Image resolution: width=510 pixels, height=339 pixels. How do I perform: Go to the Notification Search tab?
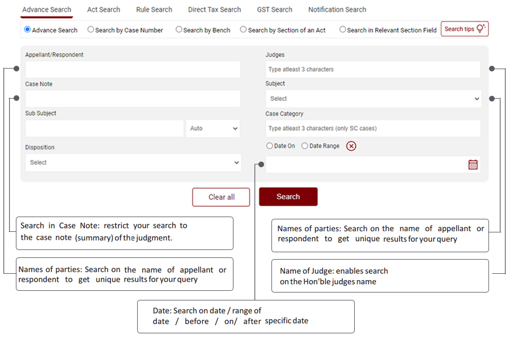337,10
